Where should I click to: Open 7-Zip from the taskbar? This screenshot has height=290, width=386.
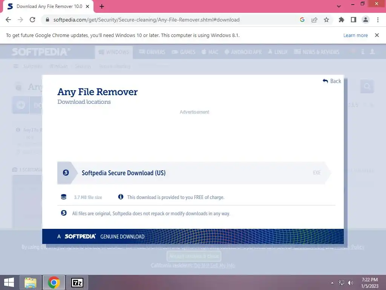(x=77, y=282)
